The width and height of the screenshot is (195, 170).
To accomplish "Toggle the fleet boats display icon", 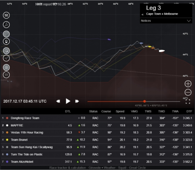I will (6, 24).
